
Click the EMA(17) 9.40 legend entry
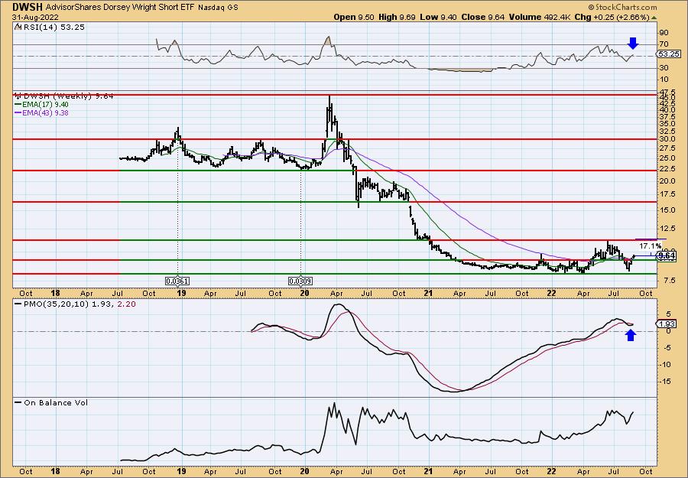42,105
